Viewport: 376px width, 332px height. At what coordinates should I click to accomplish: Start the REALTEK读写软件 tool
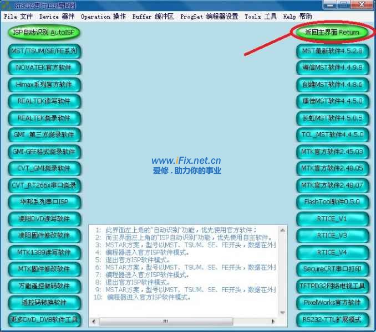click(44, 101)
